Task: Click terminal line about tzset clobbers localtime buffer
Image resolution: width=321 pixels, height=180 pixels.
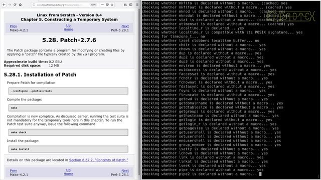Action: click(201, 40)
